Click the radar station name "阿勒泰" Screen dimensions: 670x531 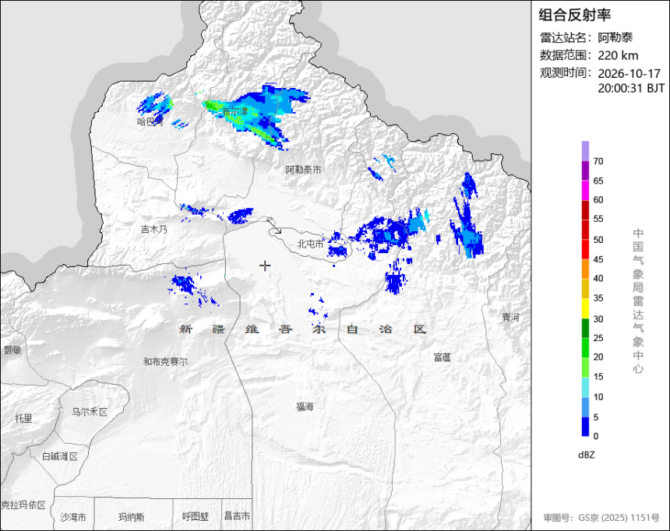pos(615,37)
